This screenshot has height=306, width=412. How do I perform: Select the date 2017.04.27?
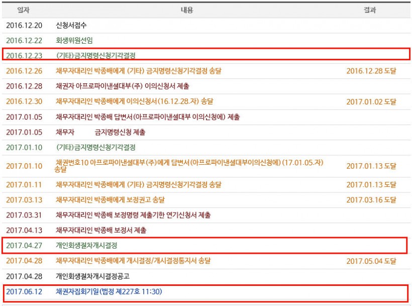(x=24, y=246)
